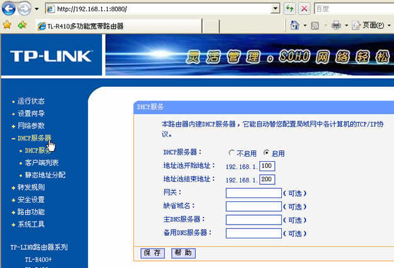Collapse the DHCP服务器 menu

click(x=34, y=138)
